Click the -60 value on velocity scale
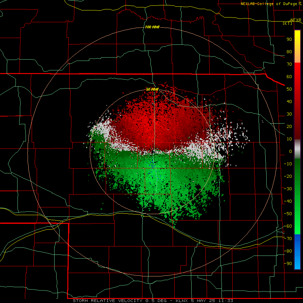This screenshot has width=303, height=303. click(288, 226)
